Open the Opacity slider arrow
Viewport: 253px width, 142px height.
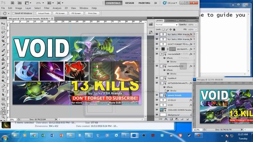[x=196, y=24]
